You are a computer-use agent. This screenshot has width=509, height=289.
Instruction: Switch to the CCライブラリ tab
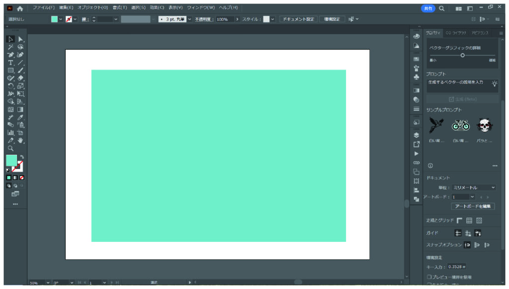pos(456,33)
